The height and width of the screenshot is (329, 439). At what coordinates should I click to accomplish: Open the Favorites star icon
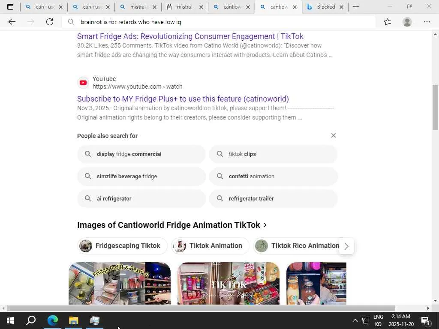[388, 22]
